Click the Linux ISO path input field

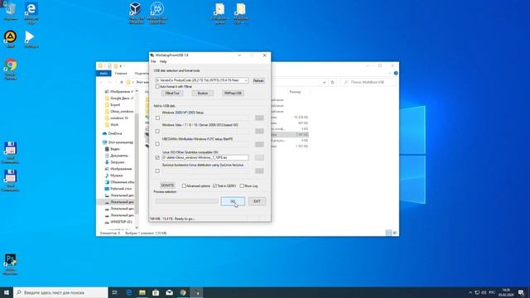(x=205, y=157)
